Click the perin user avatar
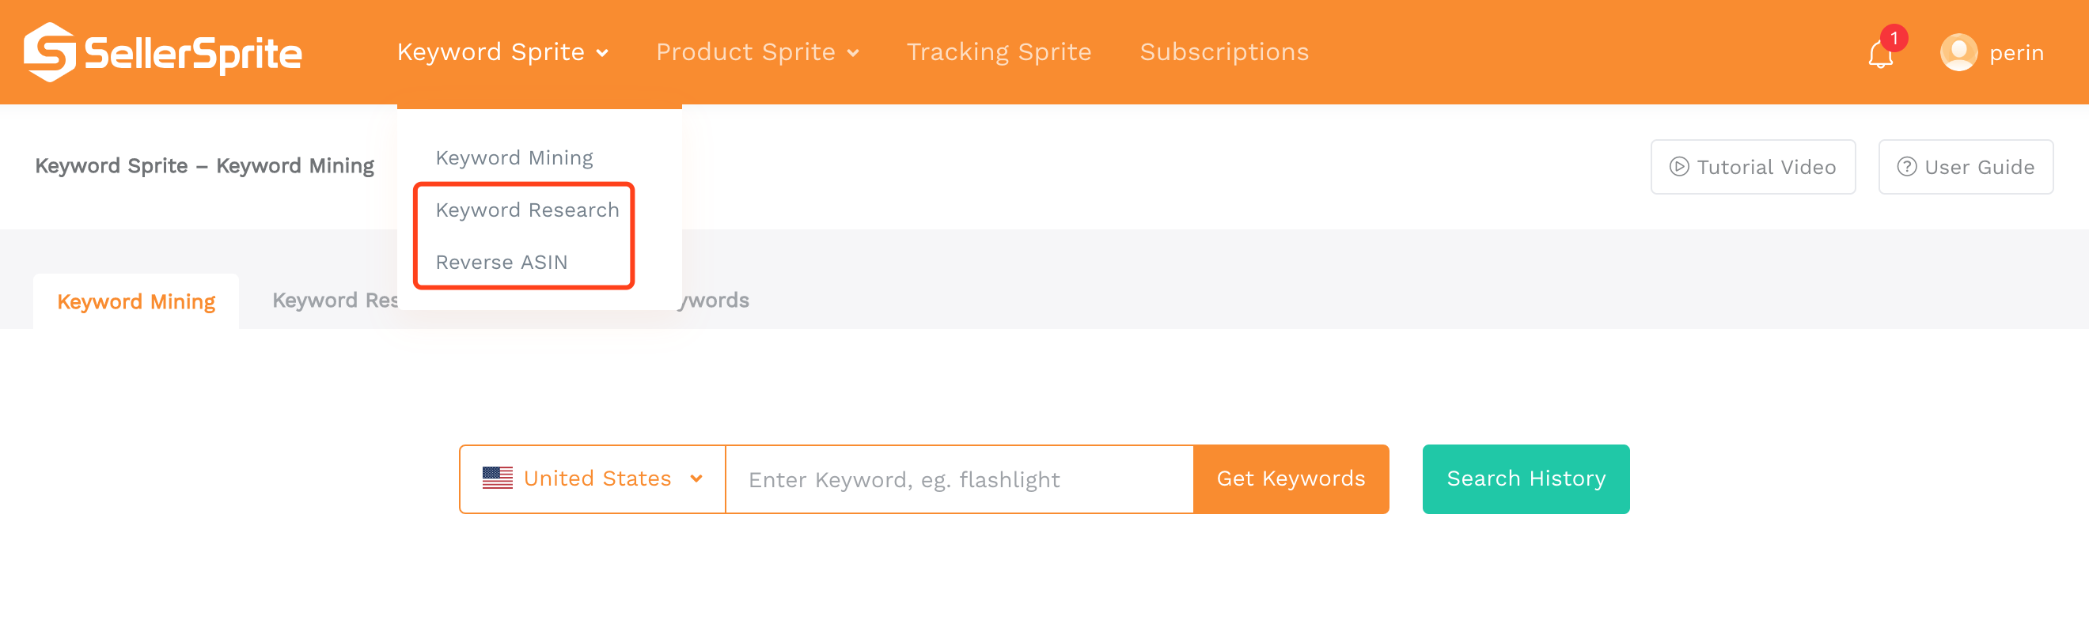 pos(1958,53)
